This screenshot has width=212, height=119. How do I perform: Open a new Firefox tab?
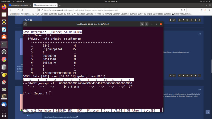pyautogui.click(x=60, y=5)
